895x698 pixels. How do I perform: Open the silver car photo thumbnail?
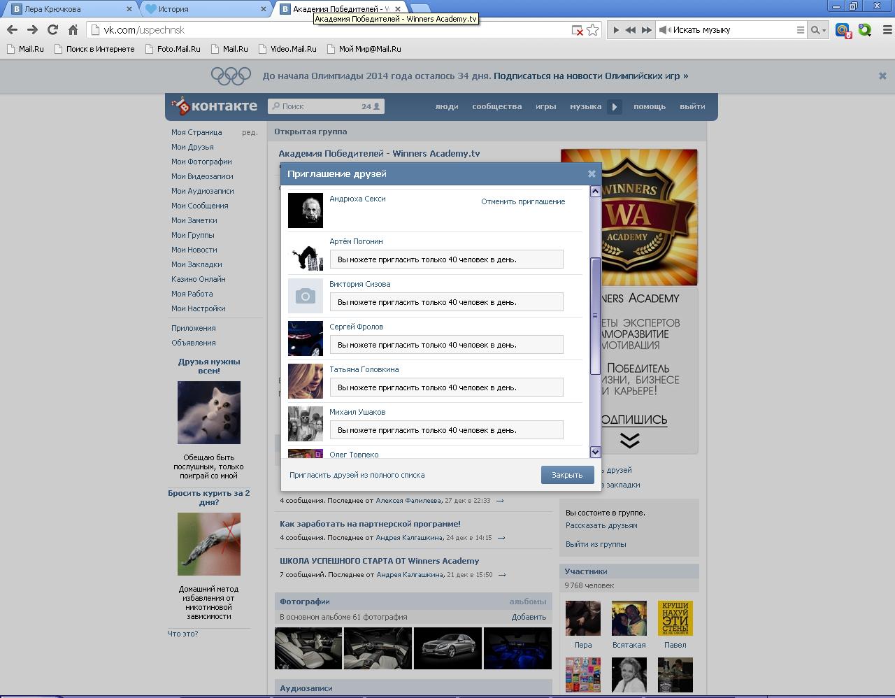[x=447, y=648]
